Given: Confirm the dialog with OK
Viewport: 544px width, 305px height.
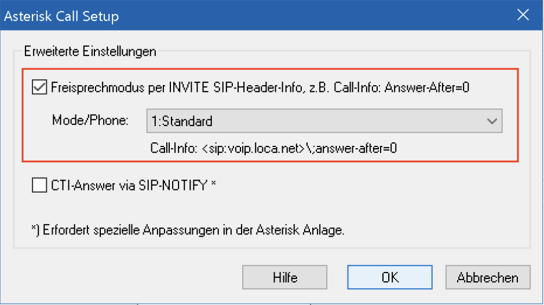Looking at the screenshot, I should (x=389, y=277).
